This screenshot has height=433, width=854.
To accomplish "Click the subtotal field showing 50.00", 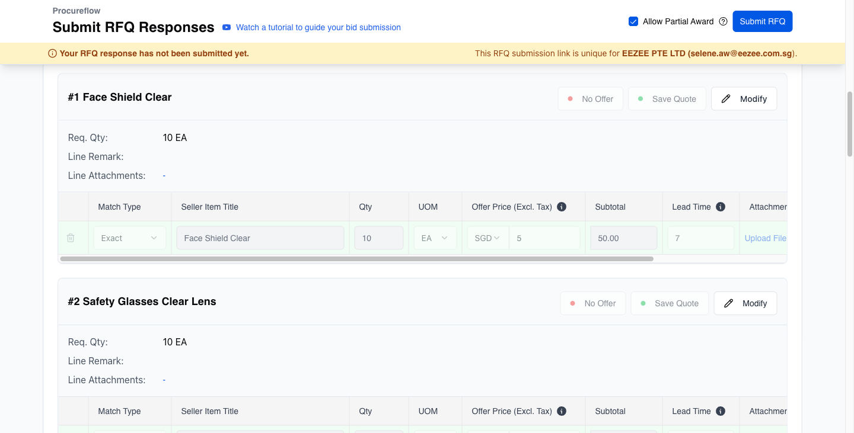I will pyautogui.click(x=624, y=238).
